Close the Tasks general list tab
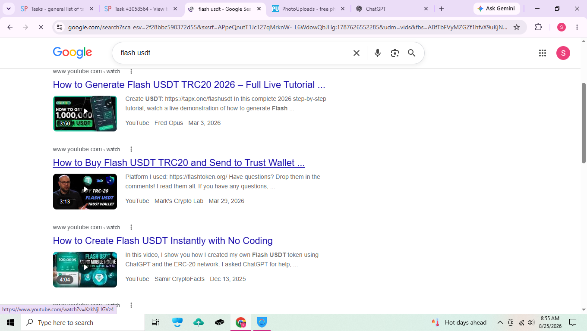587x331 pixels. pyautogui.click(x=91, y=9)
